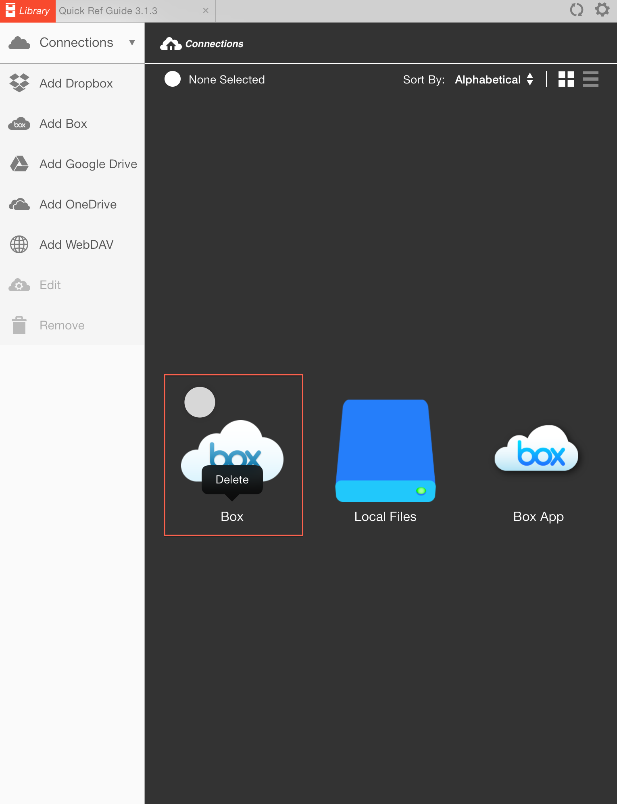Screen dimensions: 617x804
Task: Close the Quick Ref Guide tab
Action: tap(206, 10)
